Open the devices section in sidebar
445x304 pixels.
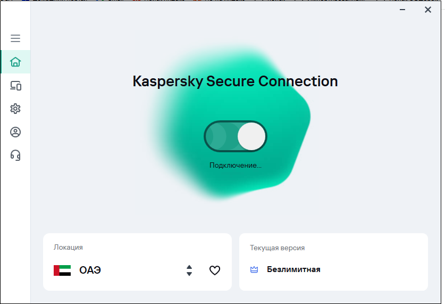click(x=15, y=85)
